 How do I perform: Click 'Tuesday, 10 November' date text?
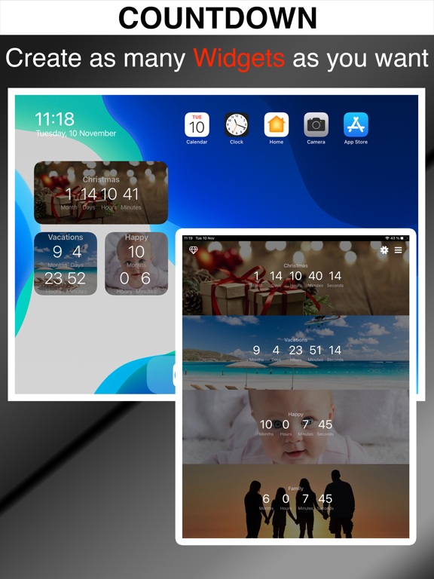(76, 133)
